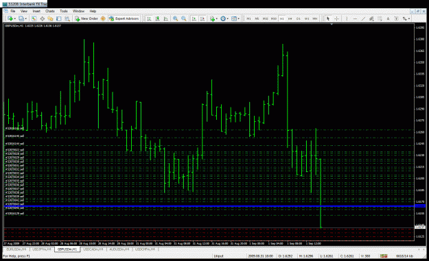Select the Crosshair tool
This screenshot has height=261, width=429.
click(x=336, y=18)
